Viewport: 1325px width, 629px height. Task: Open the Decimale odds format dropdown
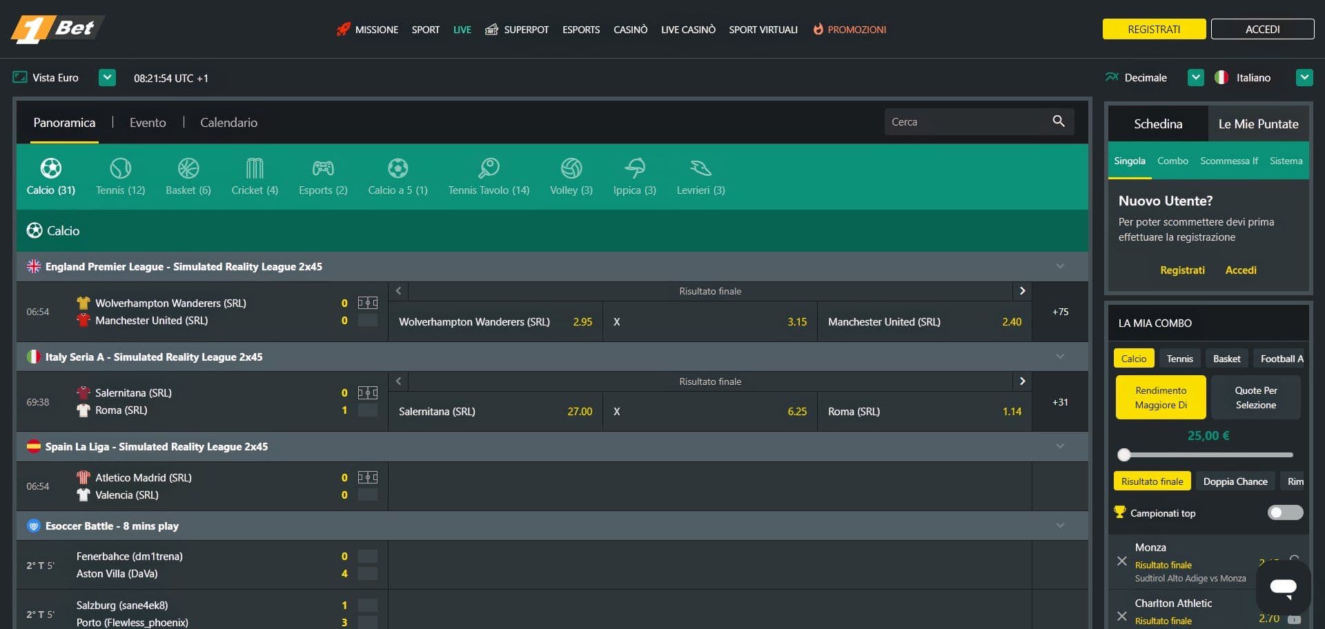[1195, 77]
